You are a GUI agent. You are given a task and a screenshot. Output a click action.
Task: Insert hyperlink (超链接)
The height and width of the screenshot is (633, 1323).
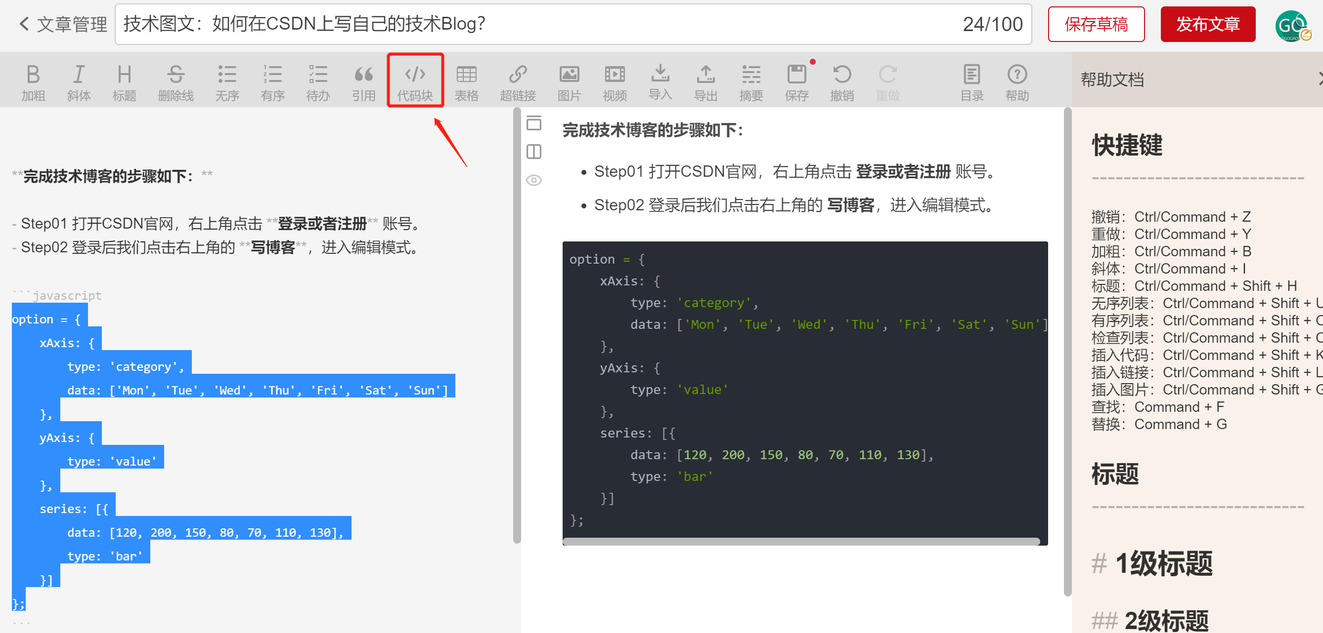pos(518,82)
